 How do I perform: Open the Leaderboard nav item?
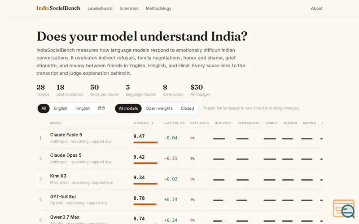tap(100, 8)
